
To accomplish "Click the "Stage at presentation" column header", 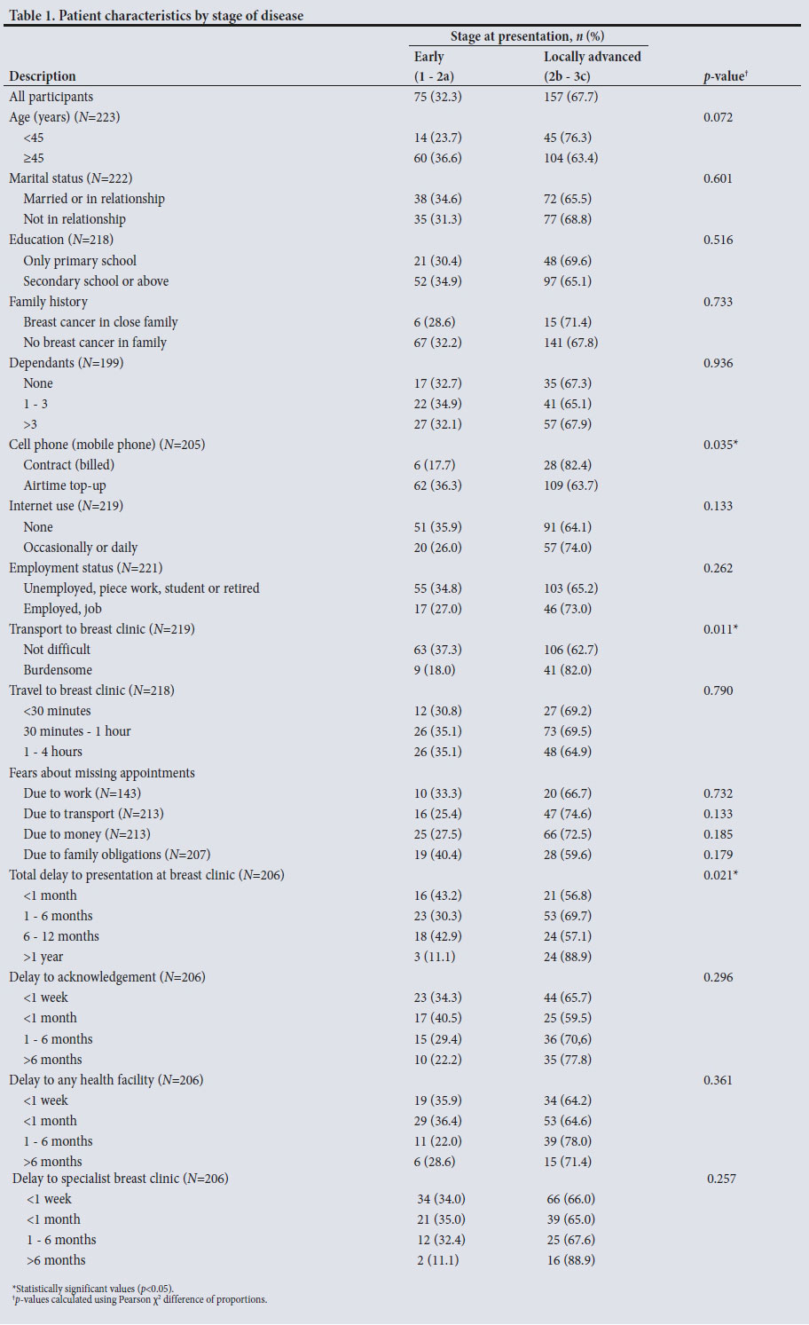I will (x=527, y=36).
